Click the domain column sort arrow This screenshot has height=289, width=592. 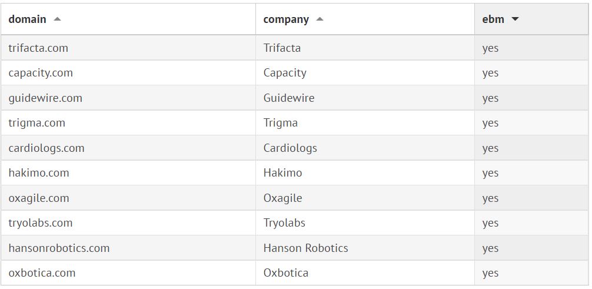click(x=57, y=19)
